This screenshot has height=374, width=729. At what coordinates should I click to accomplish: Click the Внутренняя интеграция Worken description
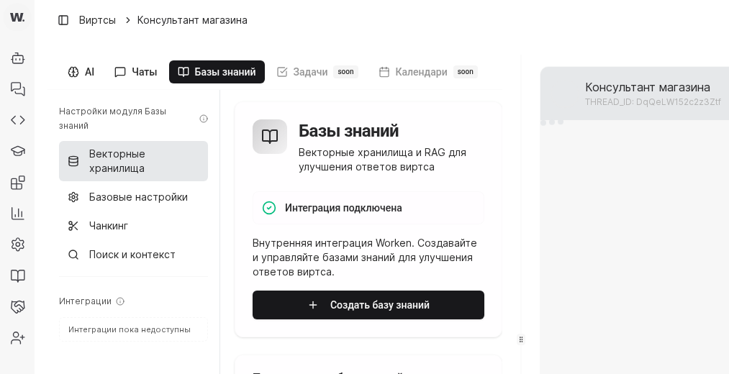(365, 257)
